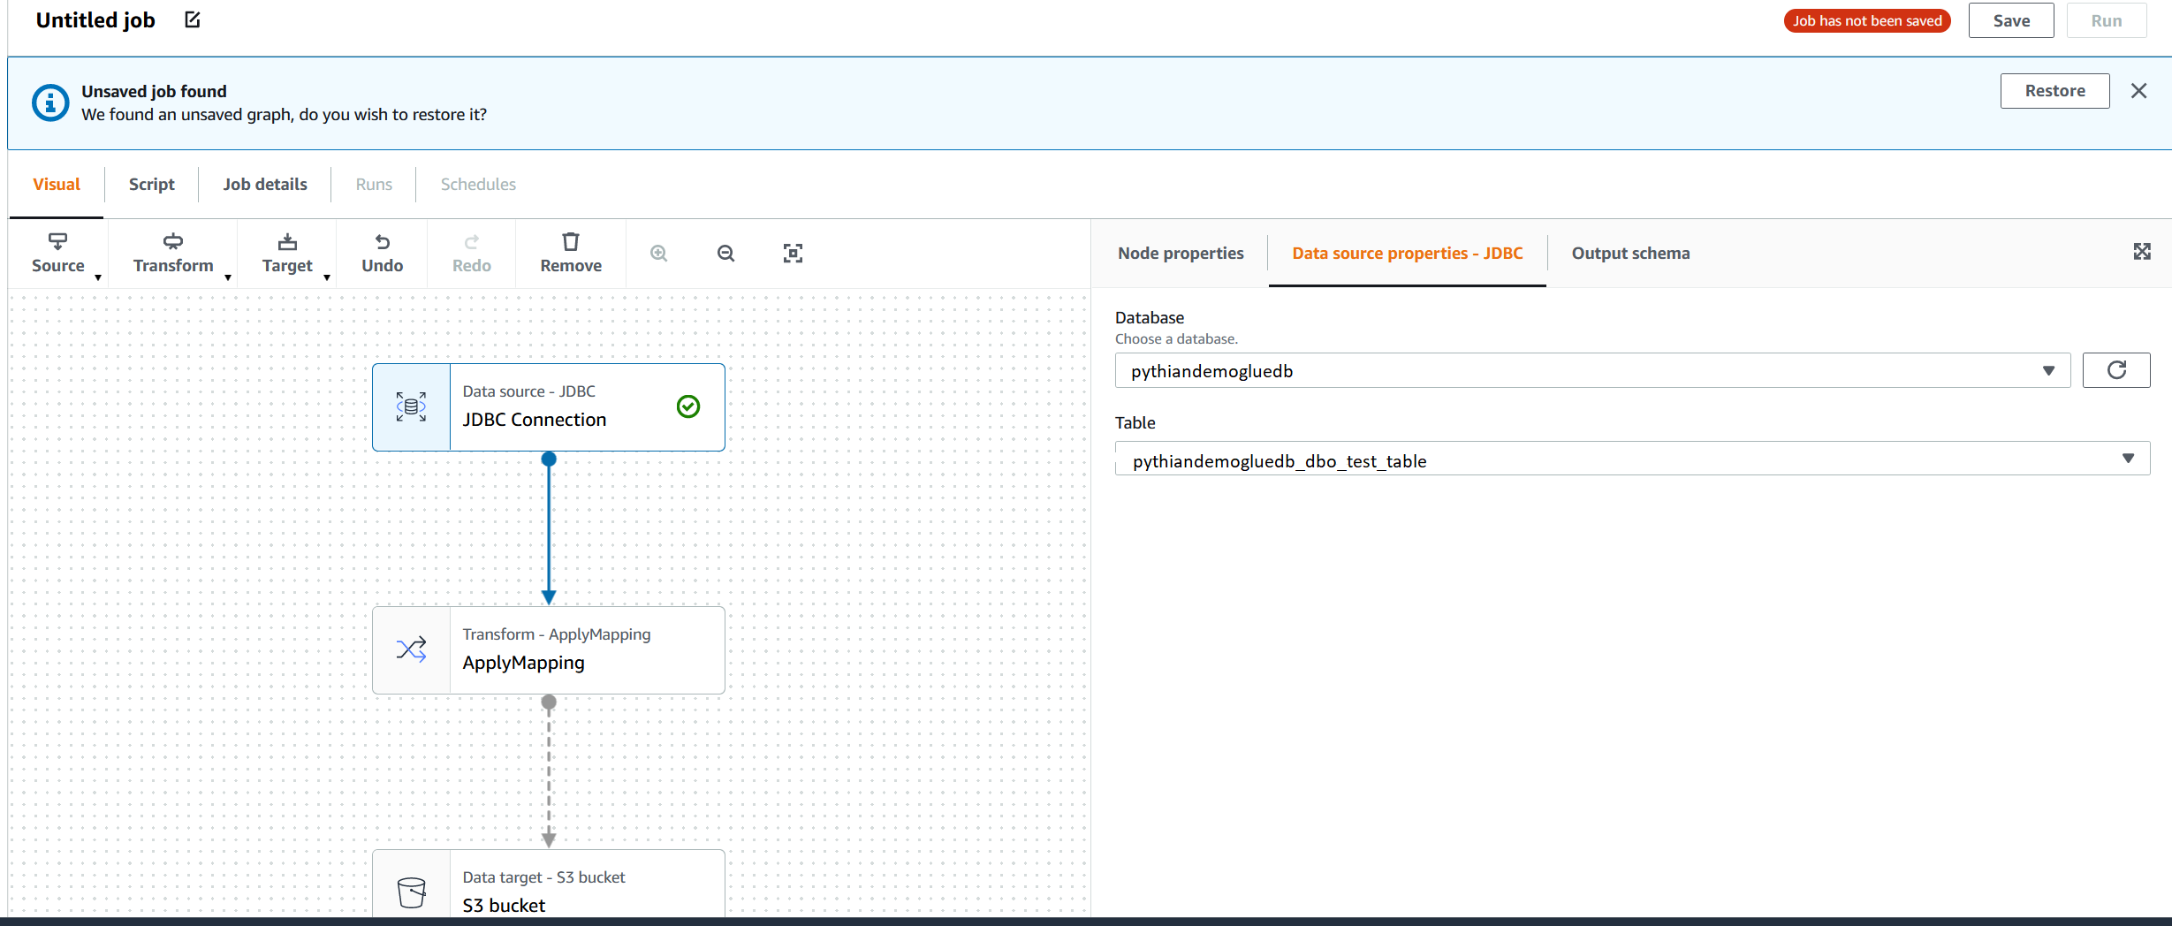Click the fit view to canvas icon
2172x926 pixels.
[x=793, y=254]
